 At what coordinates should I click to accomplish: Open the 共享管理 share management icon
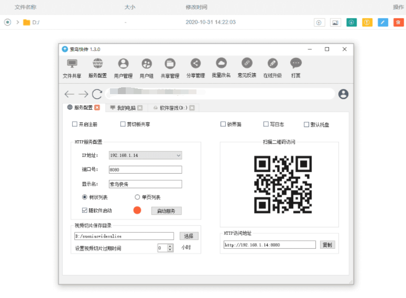click(170, 68)
